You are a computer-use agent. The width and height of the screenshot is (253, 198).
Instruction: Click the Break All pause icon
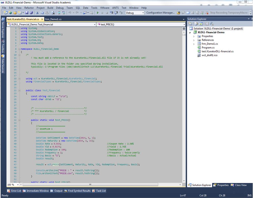(102, 13)
